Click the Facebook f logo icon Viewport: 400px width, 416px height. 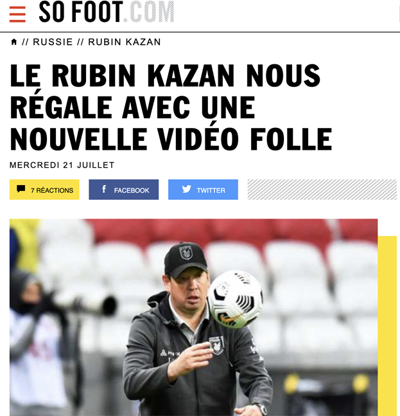(x=104, y=189)
